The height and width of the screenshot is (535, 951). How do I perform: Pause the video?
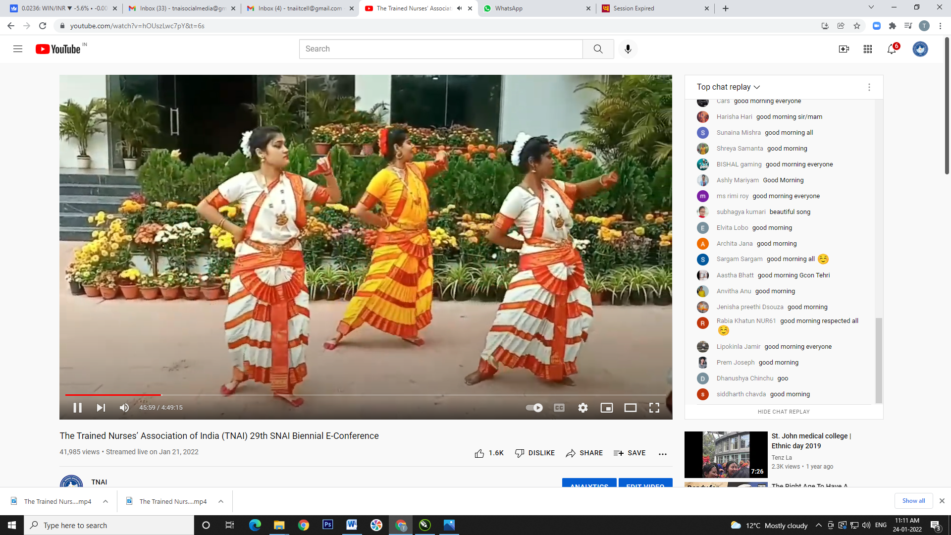[77, 408]
